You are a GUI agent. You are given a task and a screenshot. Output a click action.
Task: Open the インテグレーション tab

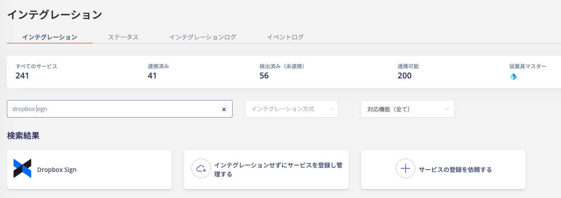pyautogui.click(x=50, y=37)
